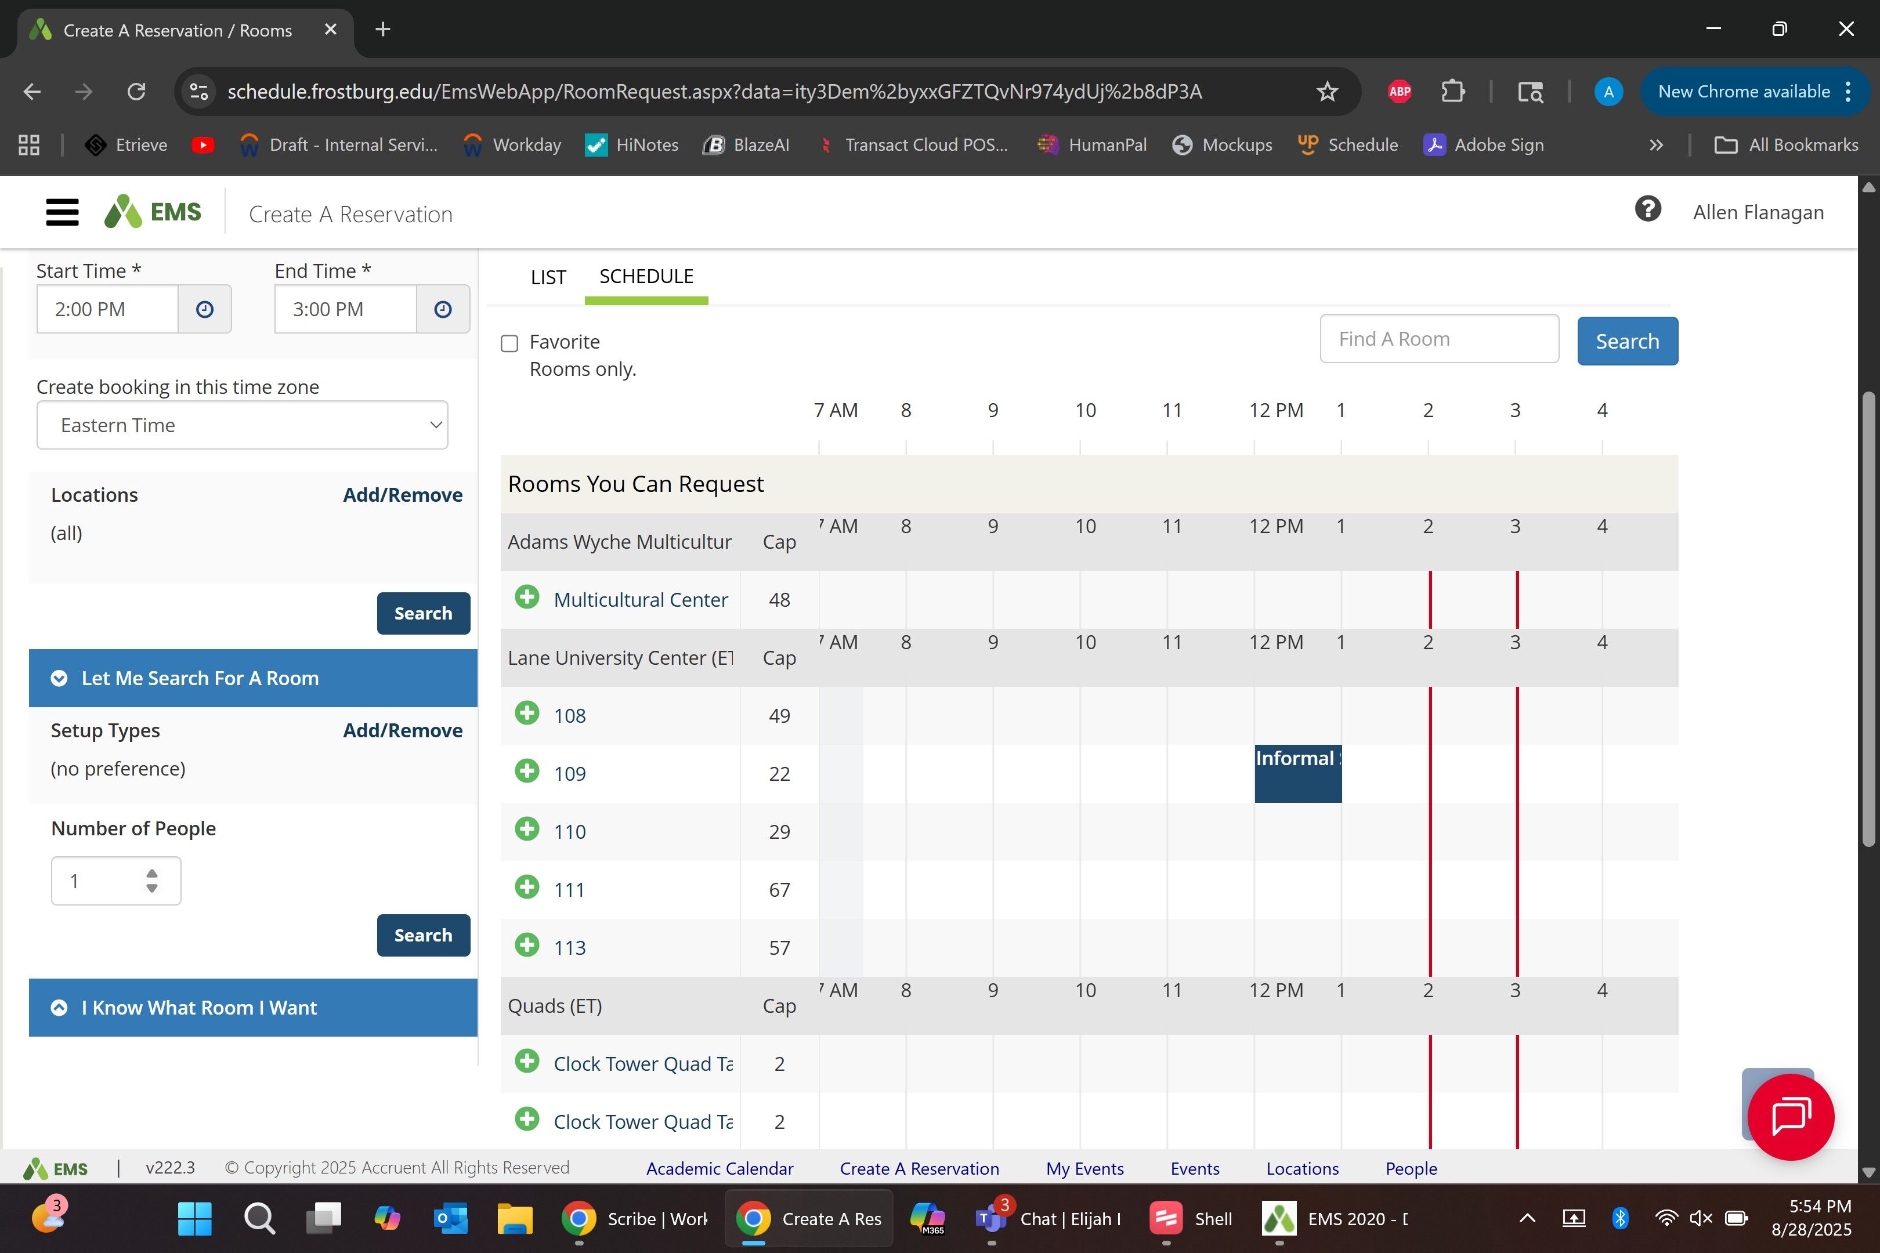The image size is (1880, 1253).
Task: Open the Eastern Time zone dropdown
Action: point(242,425)
